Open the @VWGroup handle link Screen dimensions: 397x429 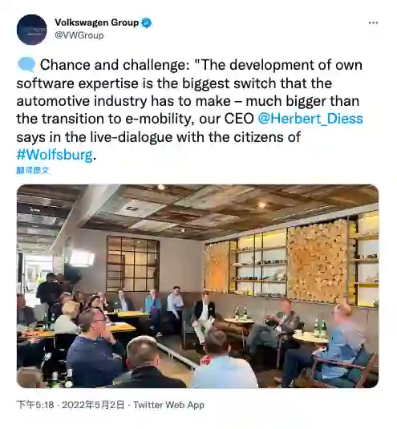[x=79, y=35]
